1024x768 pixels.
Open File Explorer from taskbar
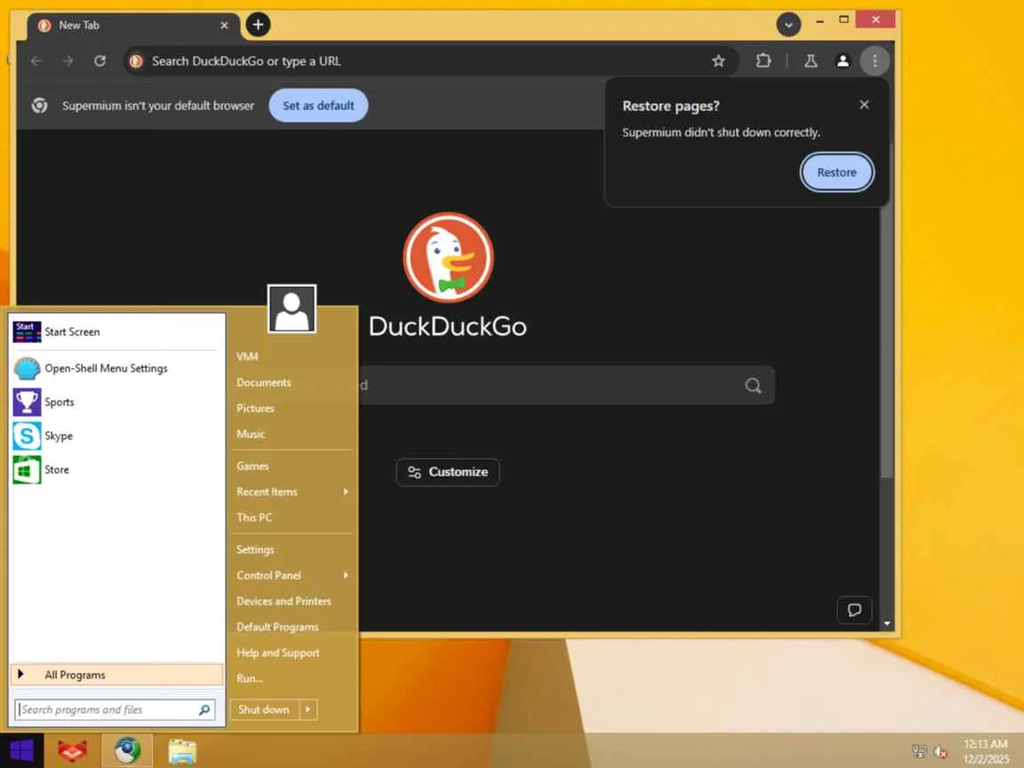pos(182,752)
